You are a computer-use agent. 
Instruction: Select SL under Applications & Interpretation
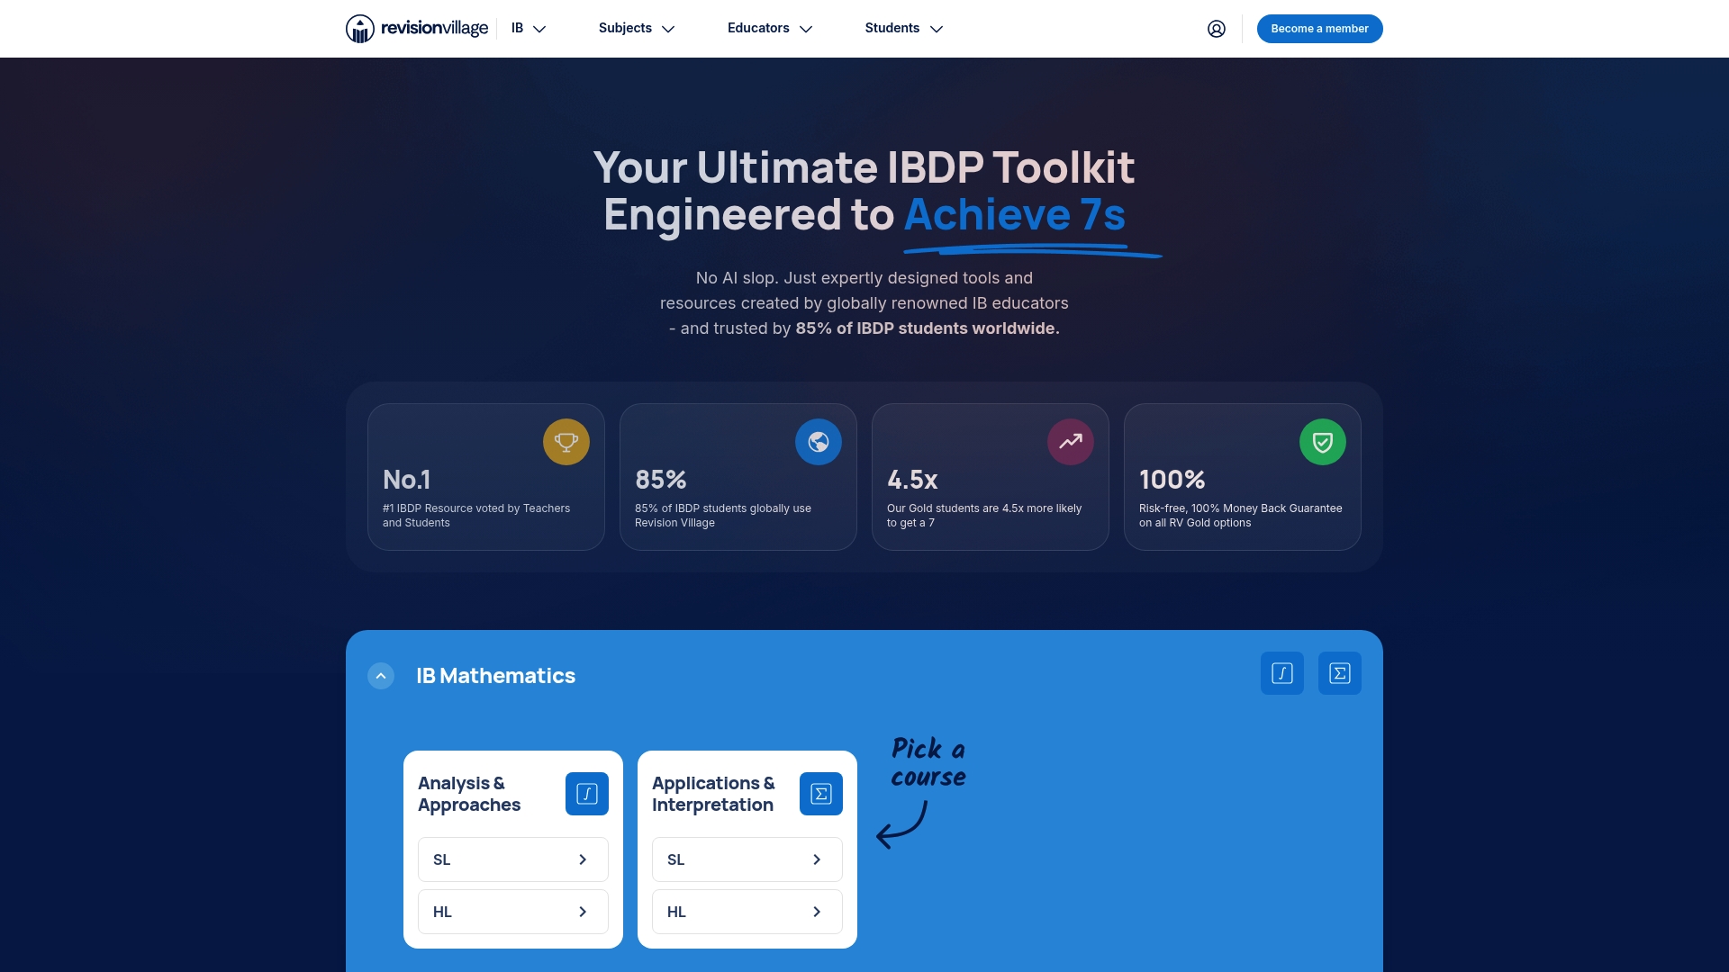pyautogui.click(x=747, y=859)
